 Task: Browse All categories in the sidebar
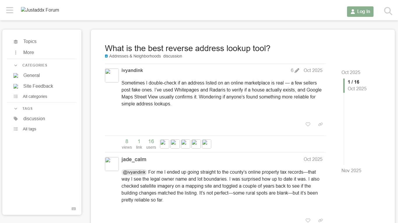35,96
